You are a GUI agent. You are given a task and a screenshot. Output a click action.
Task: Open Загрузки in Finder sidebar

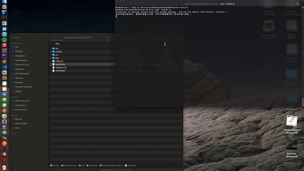click(19, 69)
